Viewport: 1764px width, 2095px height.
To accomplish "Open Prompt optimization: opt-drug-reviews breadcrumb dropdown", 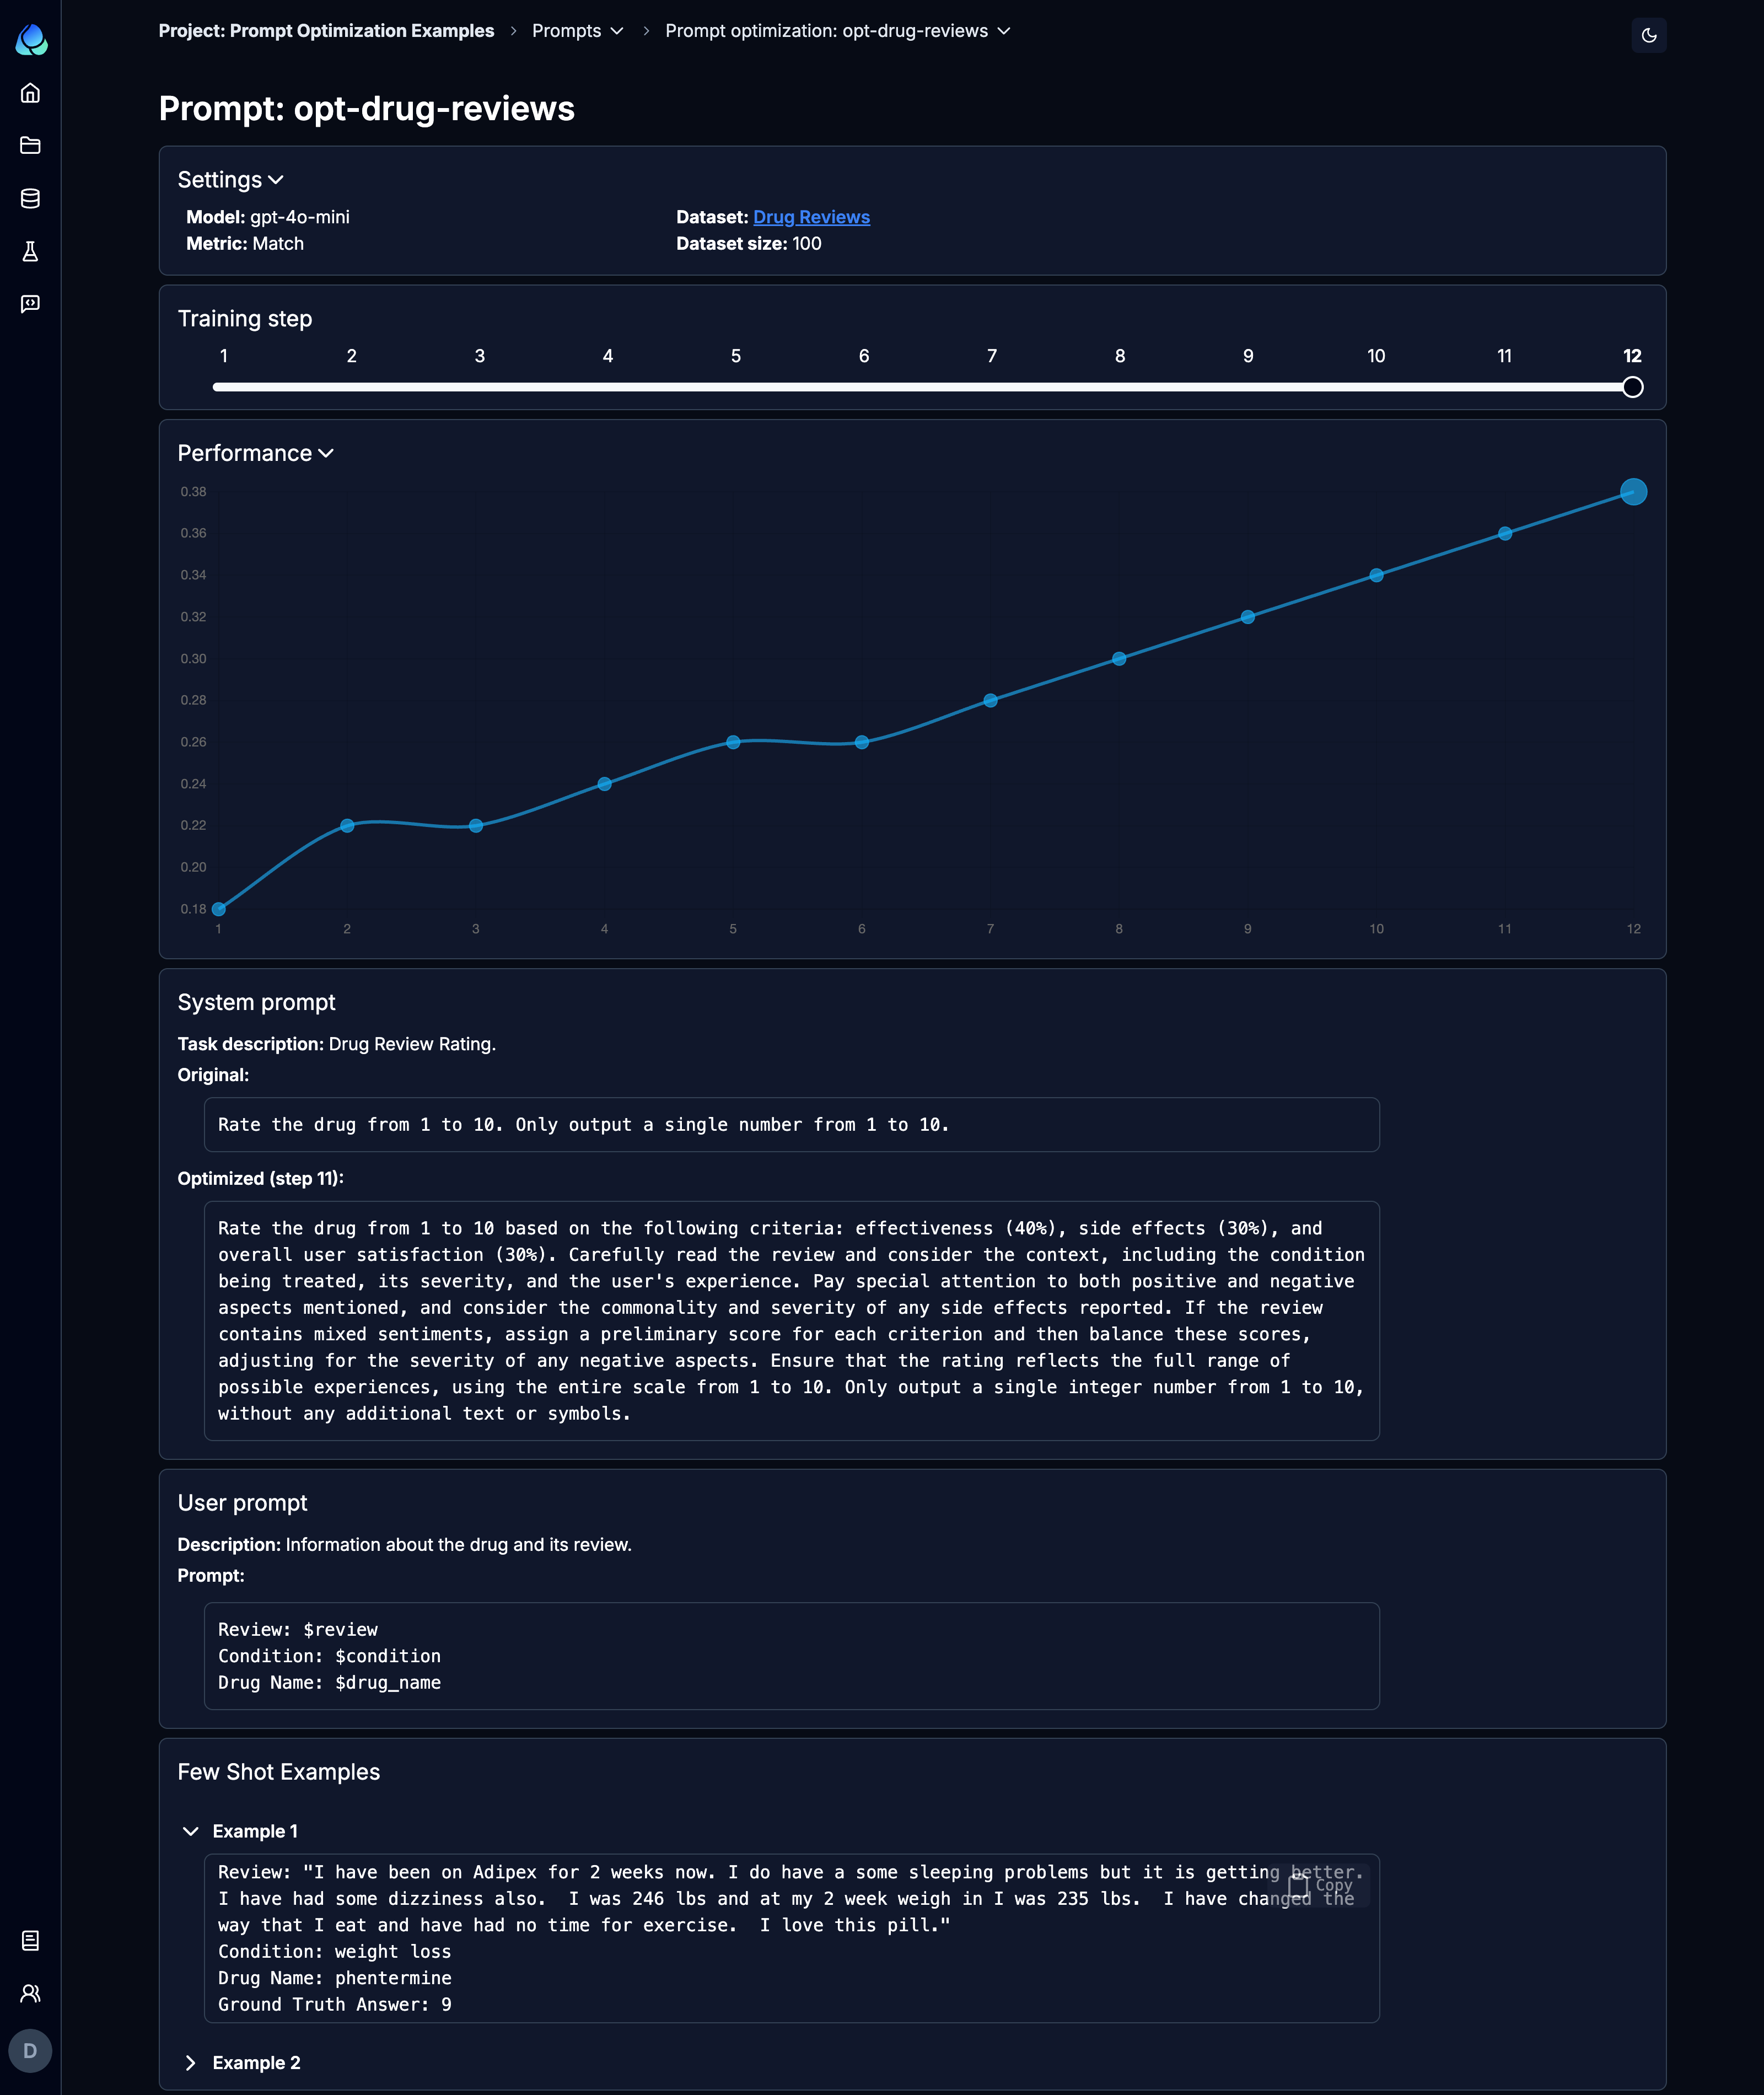I will click(x=838, y=31).
